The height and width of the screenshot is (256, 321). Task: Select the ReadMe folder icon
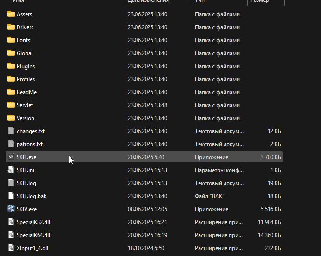tap(11, 92)
